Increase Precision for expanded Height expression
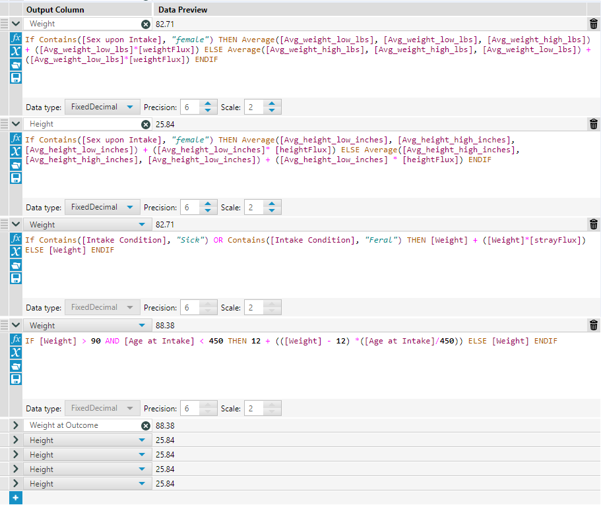The width and height of the screenshot is (601, 505). [208, 204]
